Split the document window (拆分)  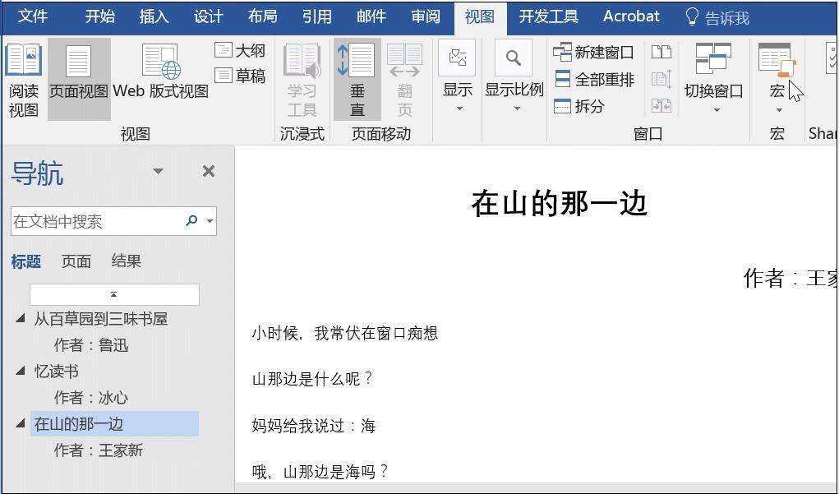[x=579, y=106]
